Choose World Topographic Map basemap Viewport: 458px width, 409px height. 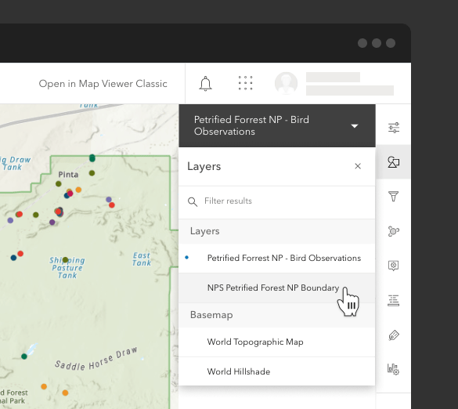pos(277,342)
